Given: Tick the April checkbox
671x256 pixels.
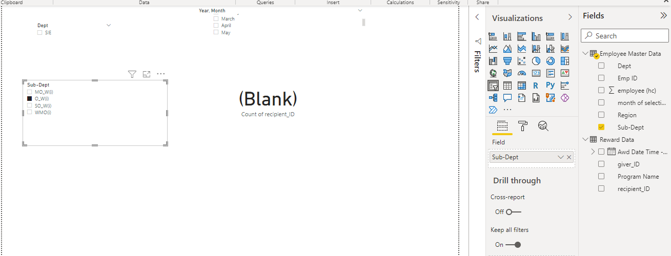Looking at the screenshot, I should 216,26.
